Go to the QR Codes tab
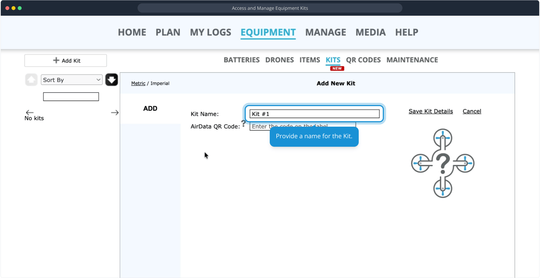Image resolution: width=540 pixels, height=278 pixels. 363,60
